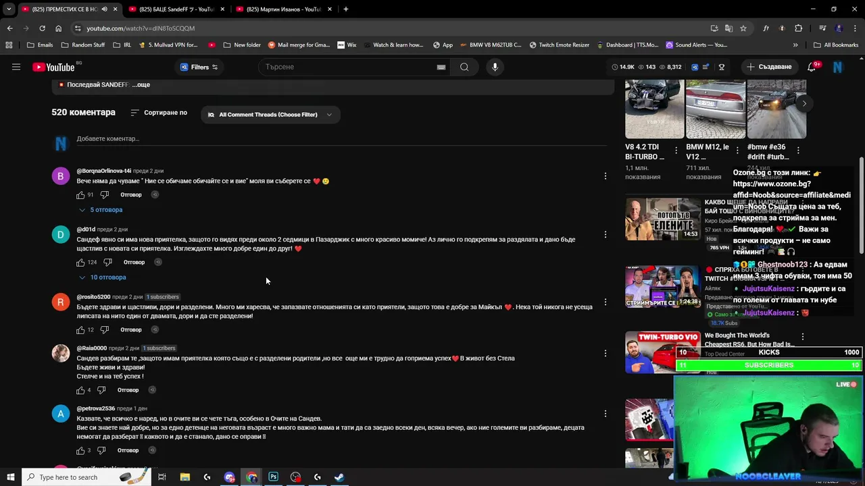Screen dimensions: 865x486
Task: Click the blue vidIQ icon beside 8,312
Action: pyautogui.click(x=694, y=67)
